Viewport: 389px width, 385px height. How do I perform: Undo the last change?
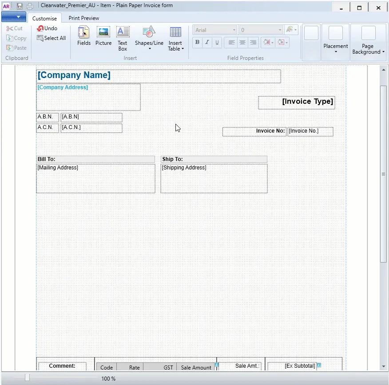tap(47, 28)
